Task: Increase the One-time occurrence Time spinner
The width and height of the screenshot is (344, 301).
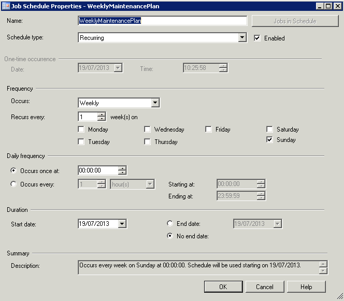Action: pyautogui.click(x=223, y=66)
